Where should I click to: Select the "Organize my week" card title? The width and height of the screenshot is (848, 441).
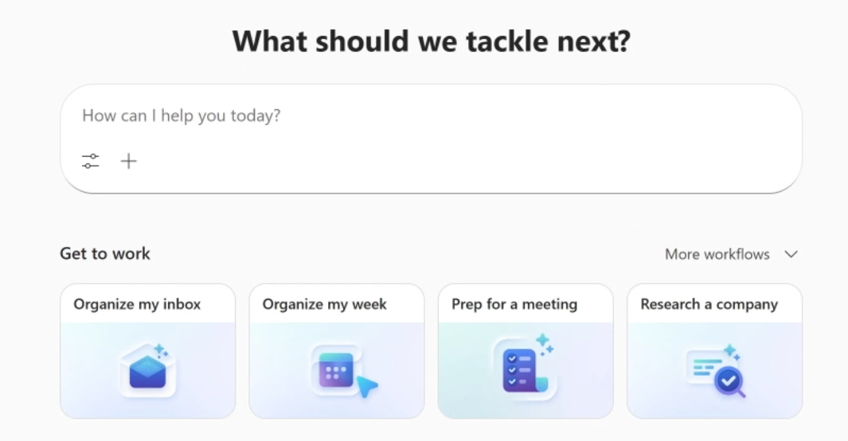(324, 304)
